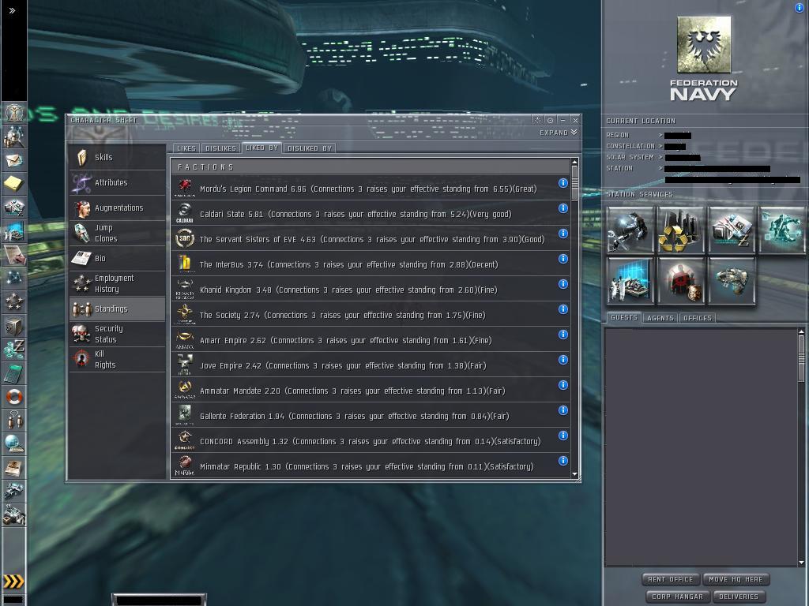Open Attributes in character sheet

tap(117, 183)
